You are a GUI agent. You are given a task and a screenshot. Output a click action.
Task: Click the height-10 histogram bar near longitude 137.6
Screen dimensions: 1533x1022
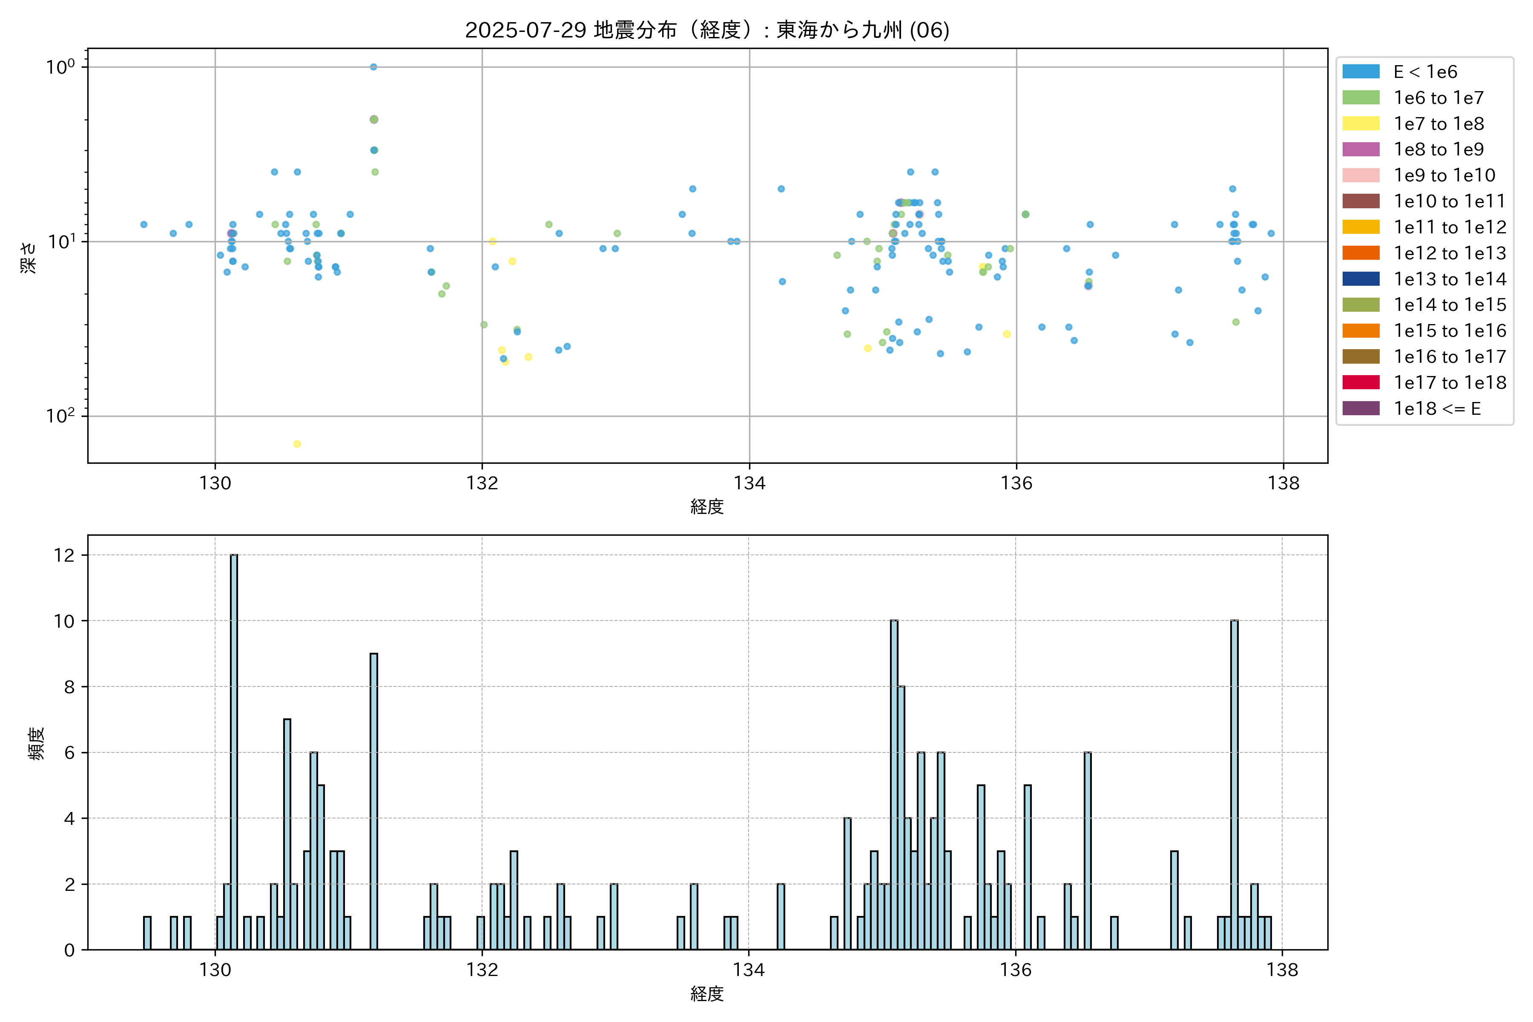tap(1234, 785)
